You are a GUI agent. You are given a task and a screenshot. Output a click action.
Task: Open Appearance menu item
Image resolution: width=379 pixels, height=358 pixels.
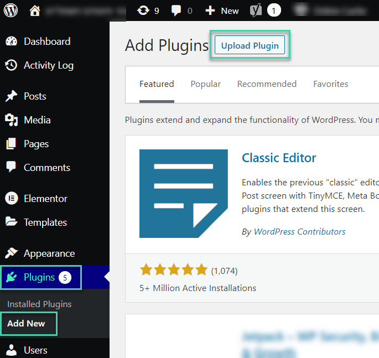[x=49, y=253]
